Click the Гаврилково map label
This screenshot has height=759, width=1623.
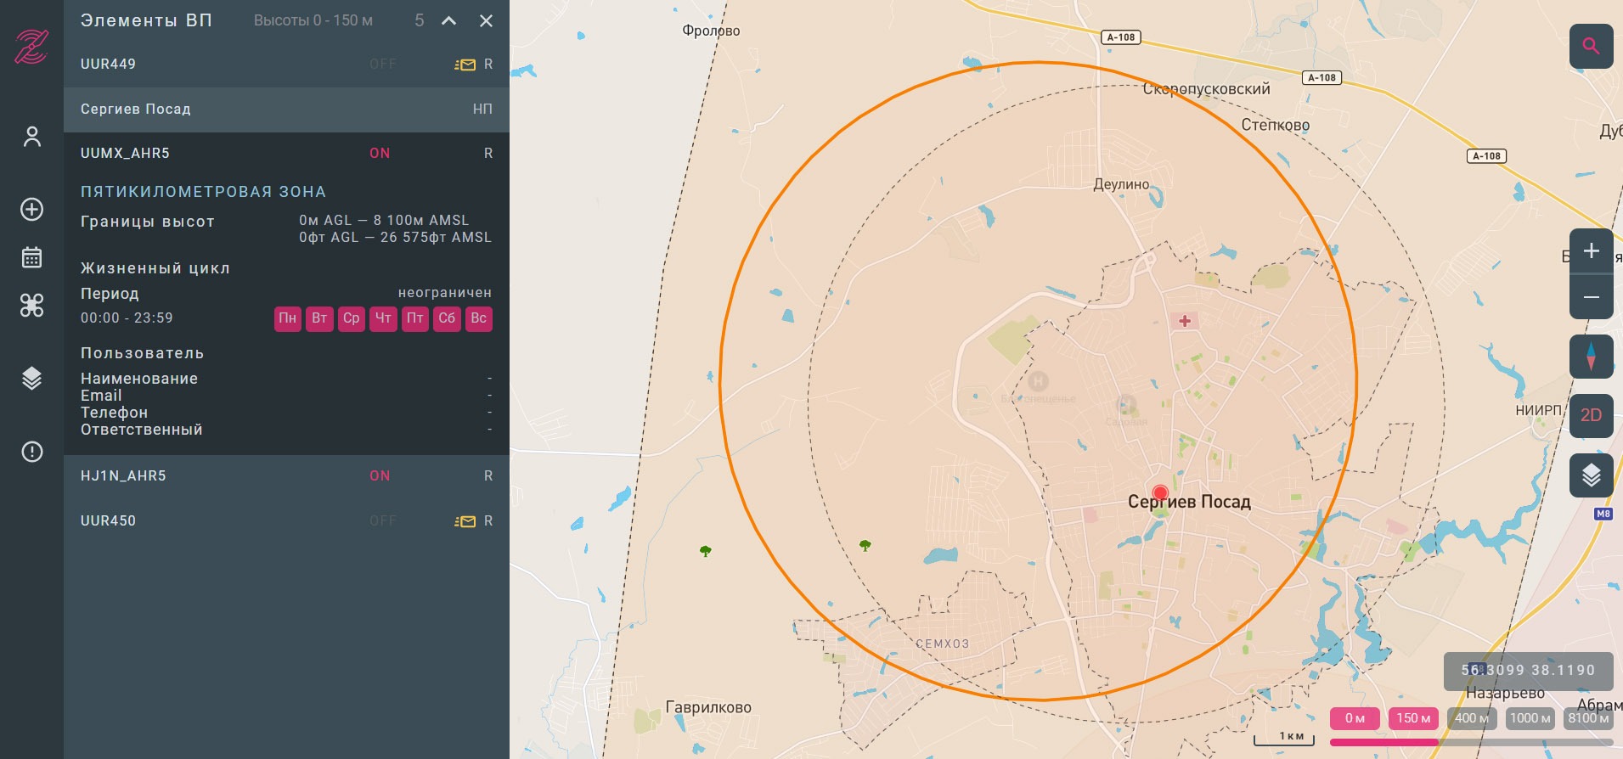tap(708, 707)
